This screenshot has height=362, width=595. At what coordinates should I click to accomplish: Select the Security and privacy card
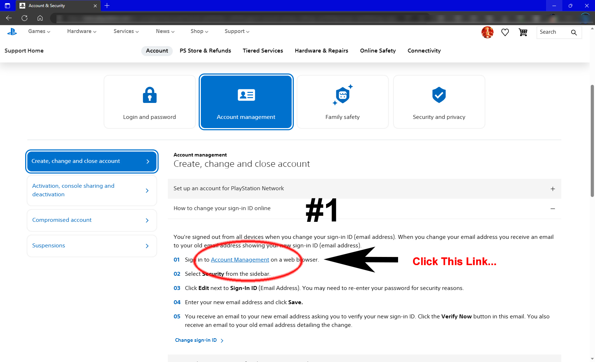point(439,102)
